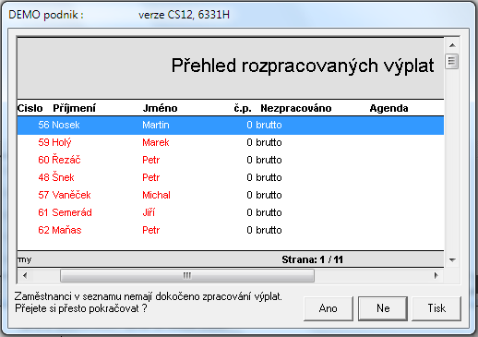
Task: Click first name Martin in Nosek row
Action: coord(156,125)
